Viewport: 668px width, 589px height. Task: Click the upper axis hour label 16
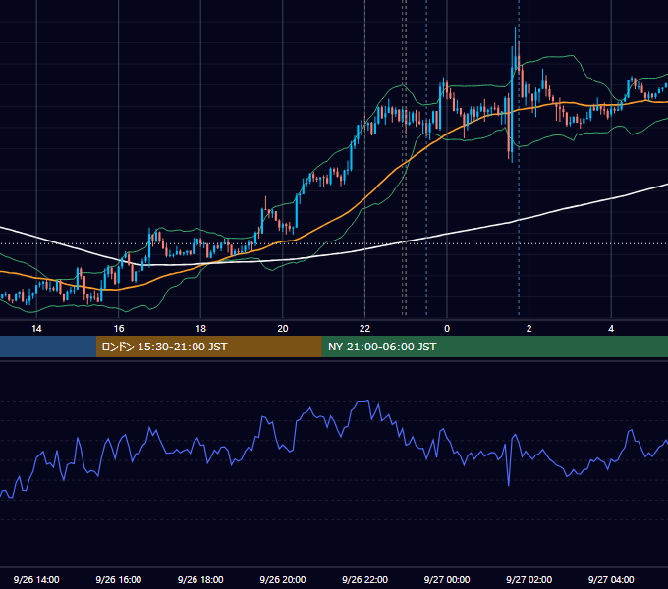coord(119,329)
